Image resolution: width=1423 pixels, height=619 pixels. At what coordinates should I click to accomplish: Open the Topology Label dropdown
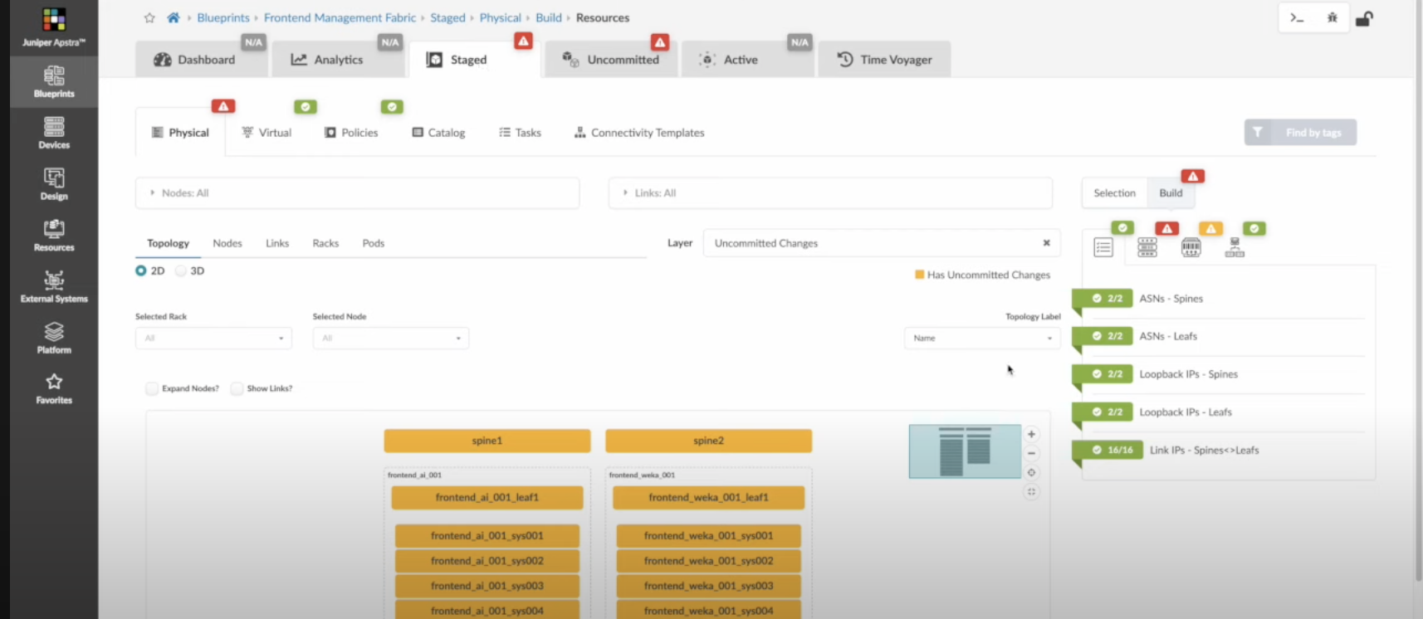[981, 338]
